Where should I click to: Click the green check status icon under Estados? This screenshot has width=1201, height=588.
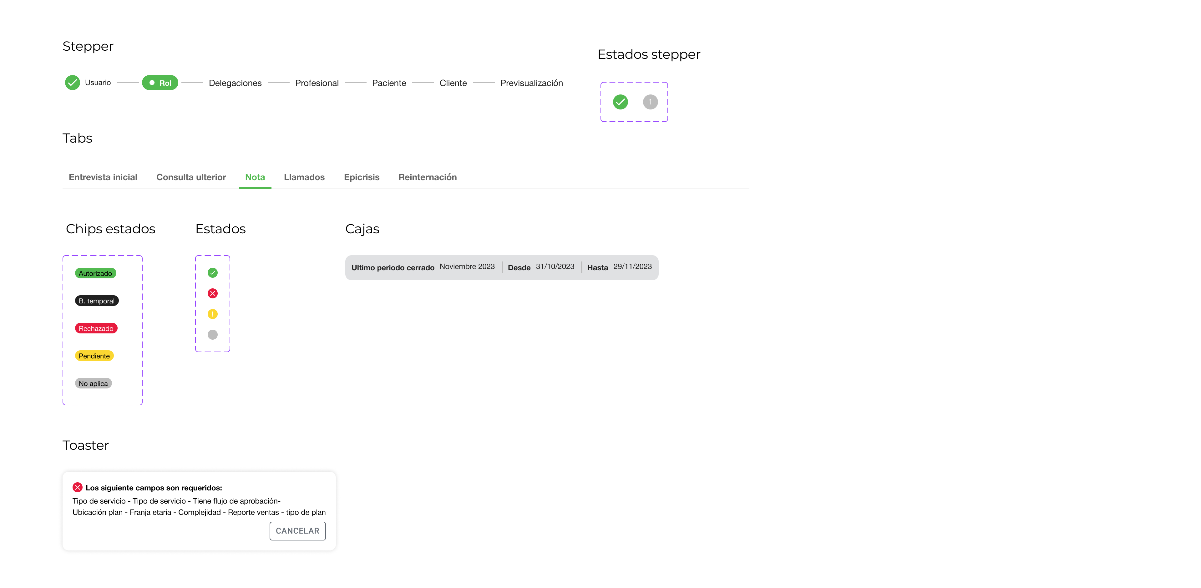pyautogui.click(x=213, y=273)
